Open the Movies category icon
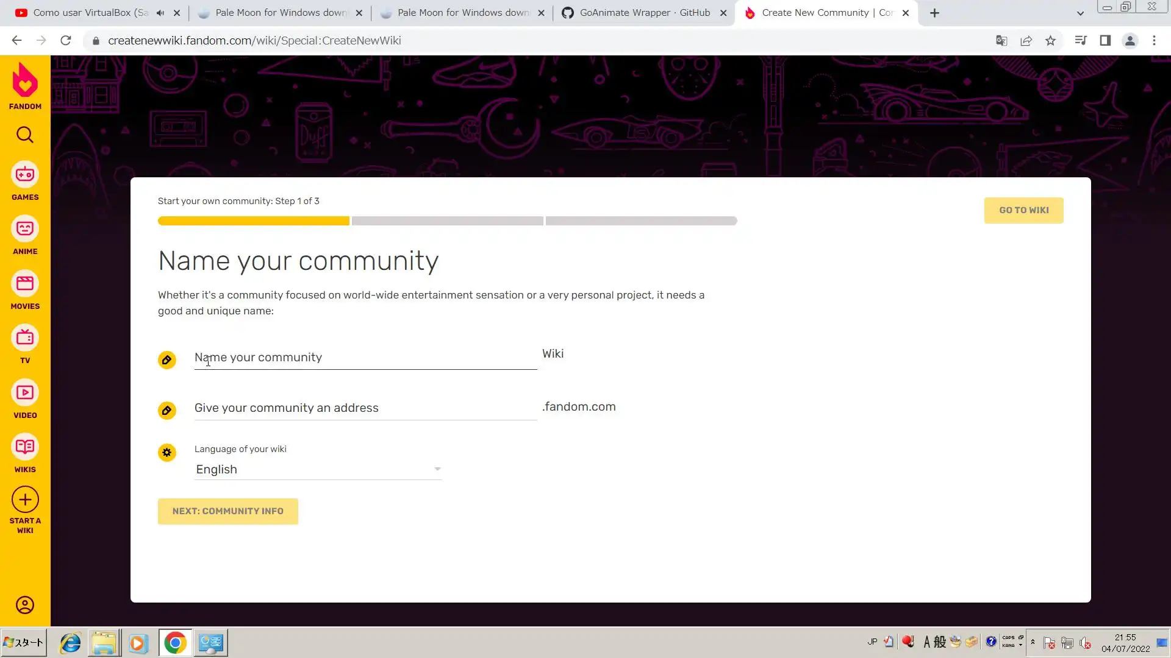The height and width of the screenshot is (658, 1171). coord(25,284)
